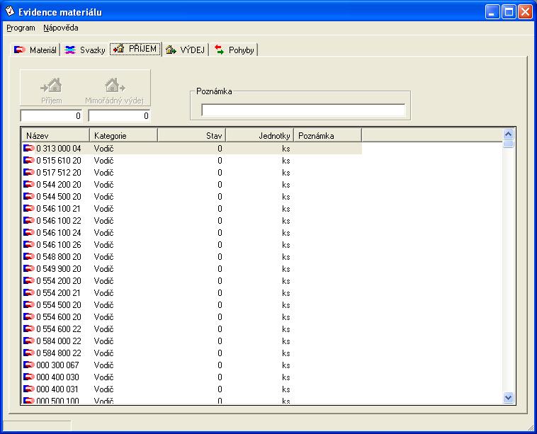Click the Stav column header
The image size is (537, 434).
pyautogui.click(x=191, y=135)
